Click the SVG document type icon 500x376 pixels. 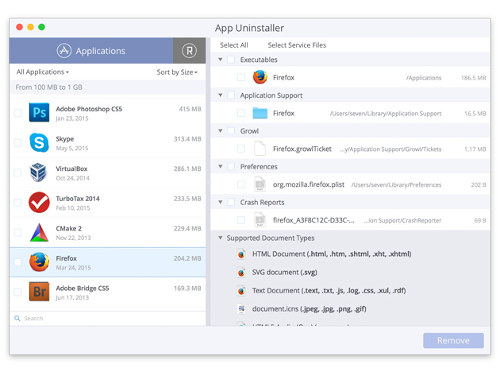coord(241,272)
